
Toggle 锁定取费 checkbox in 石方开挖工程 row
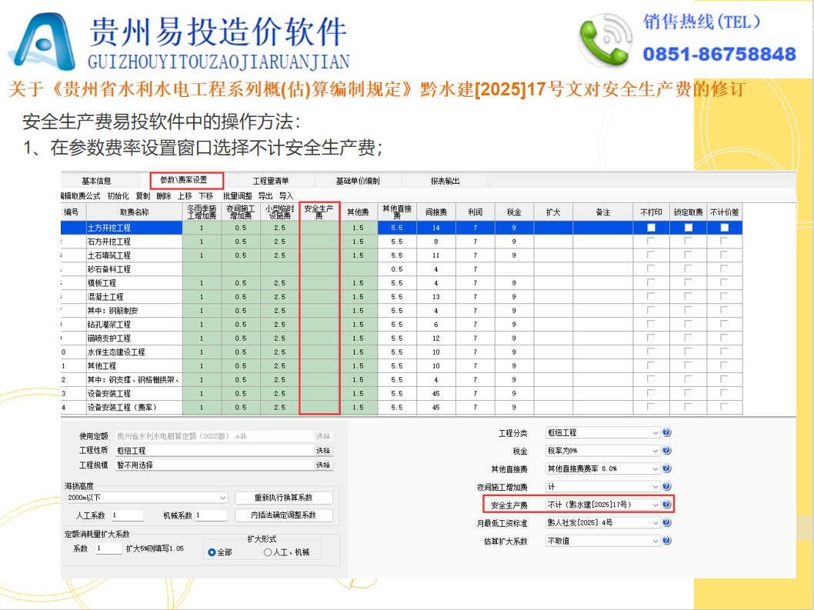pos(688,242)
